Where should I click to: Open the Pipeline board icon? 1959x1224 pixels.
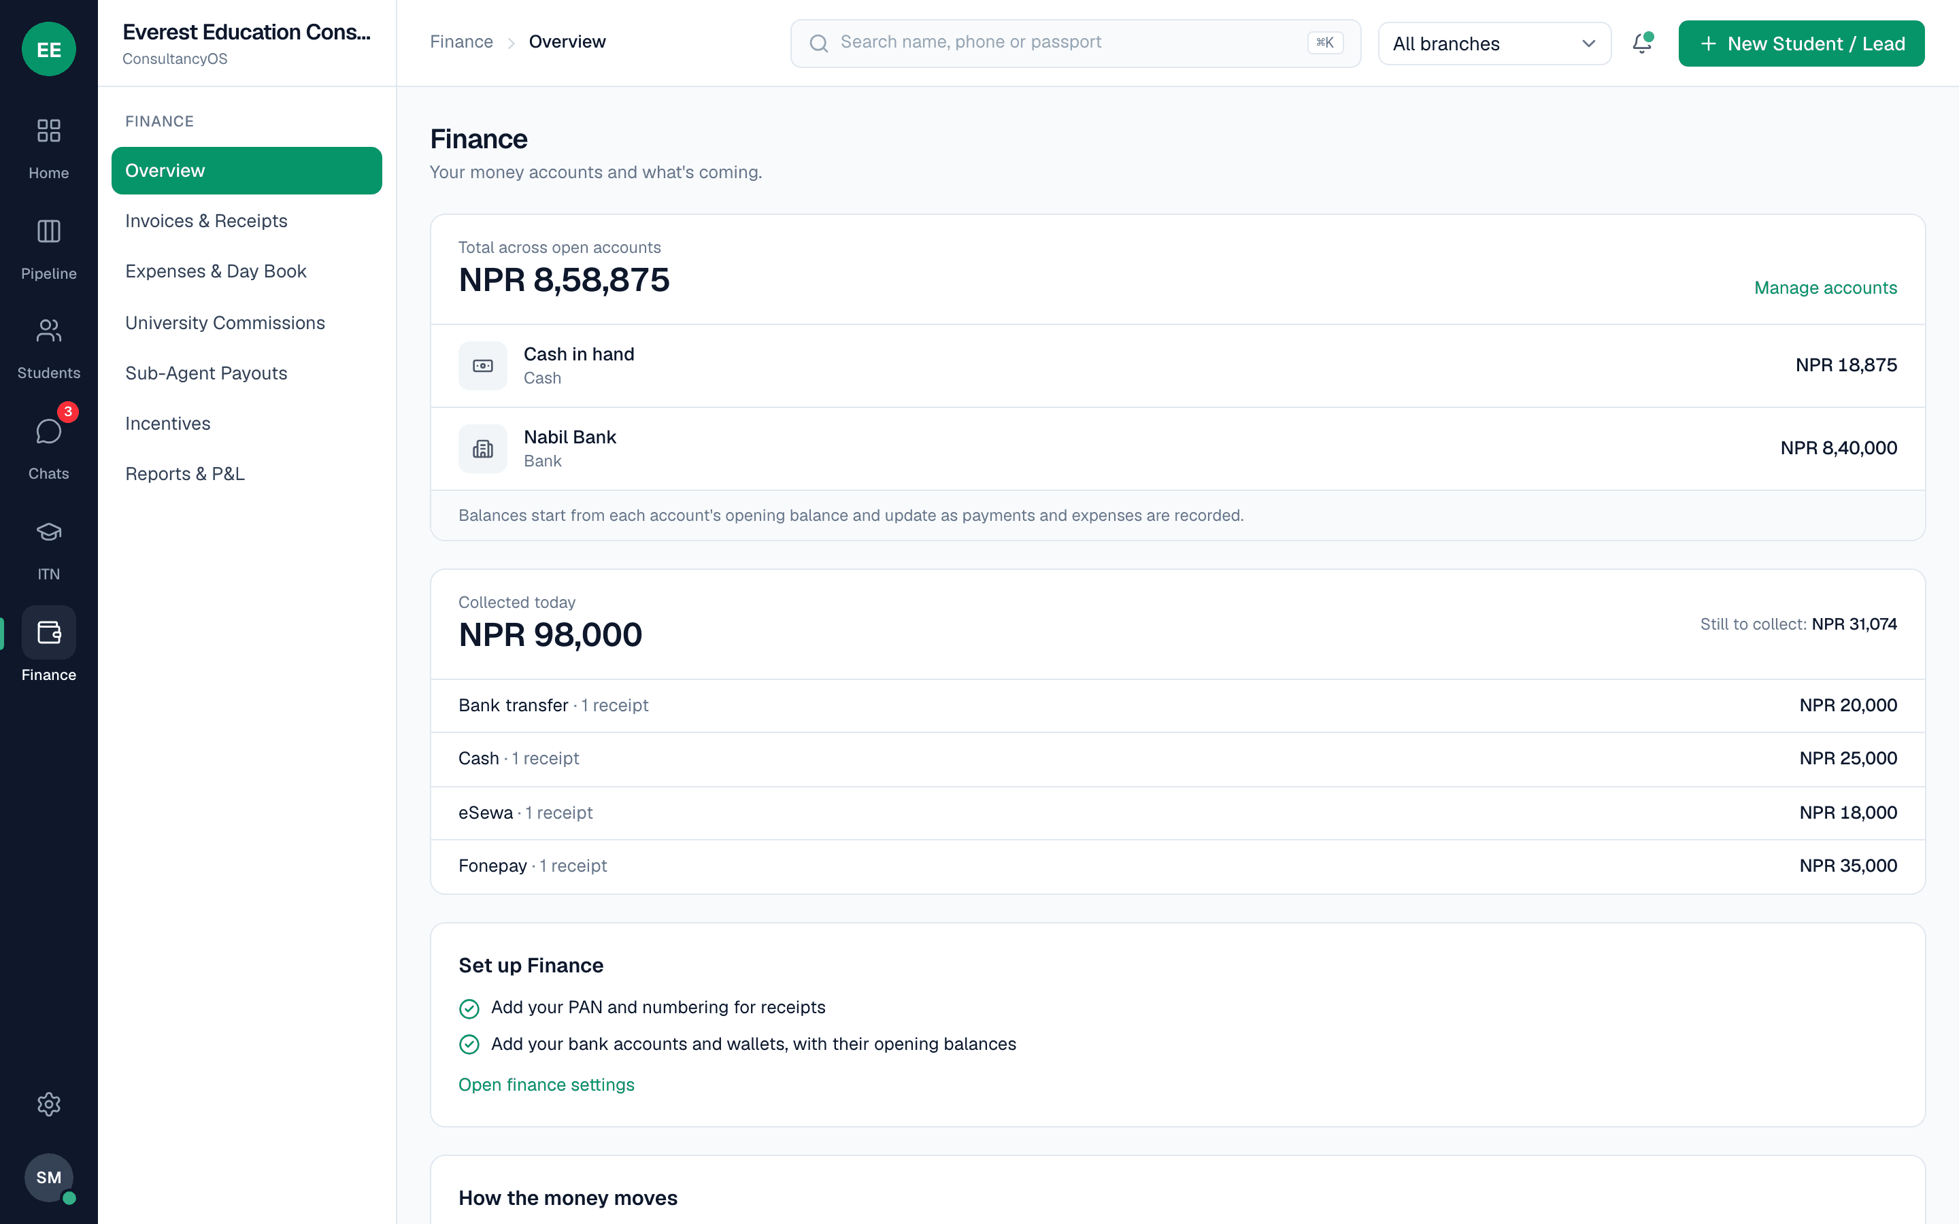point(48,231)
